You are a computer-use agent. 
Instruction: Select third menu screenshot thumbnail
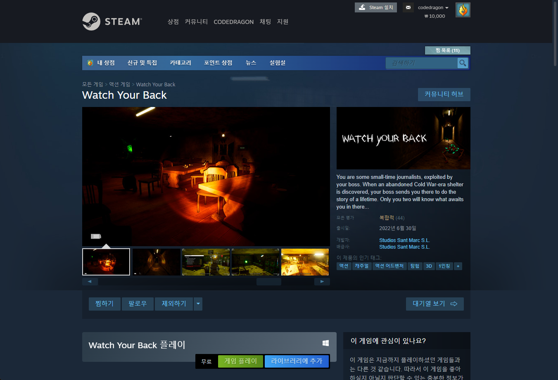pyautogui.click(x=206, y=262)
